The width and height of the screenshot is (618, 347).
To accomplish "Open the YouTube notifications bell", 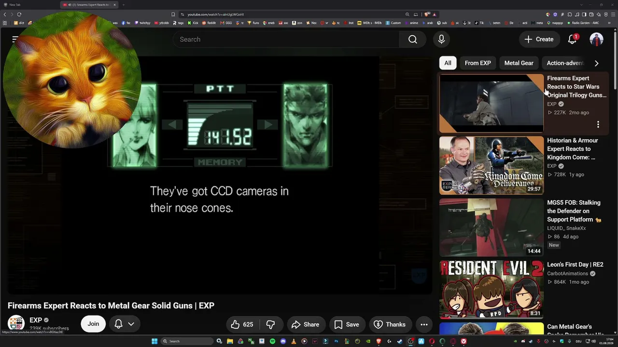I will click(572, 40).
